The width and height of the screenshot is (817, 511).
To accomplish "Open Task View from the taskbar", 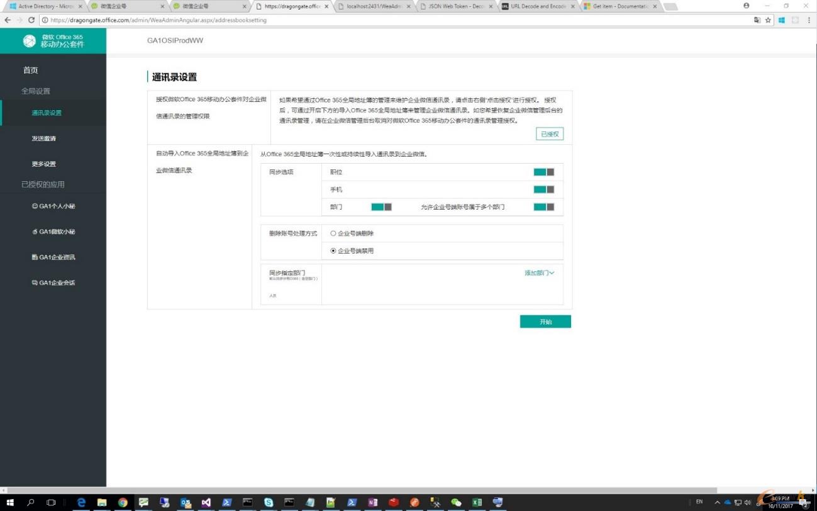I will [52, 502].
